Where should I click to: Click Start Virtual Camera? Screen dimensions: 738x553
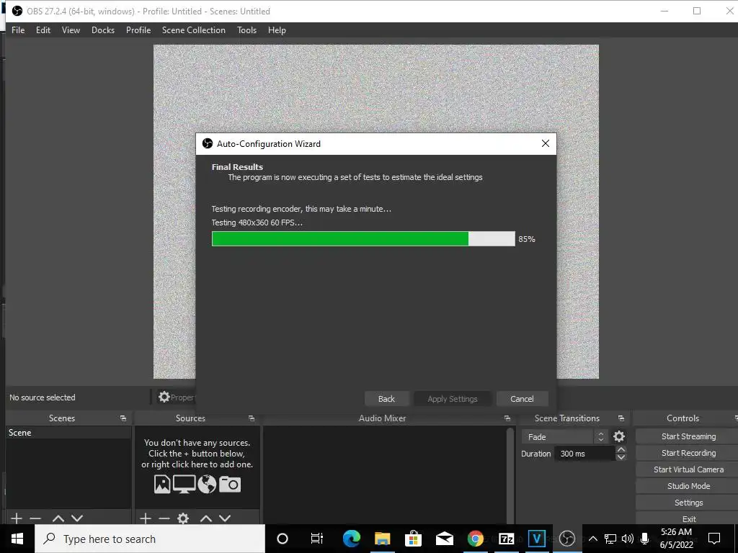[688, 469]
